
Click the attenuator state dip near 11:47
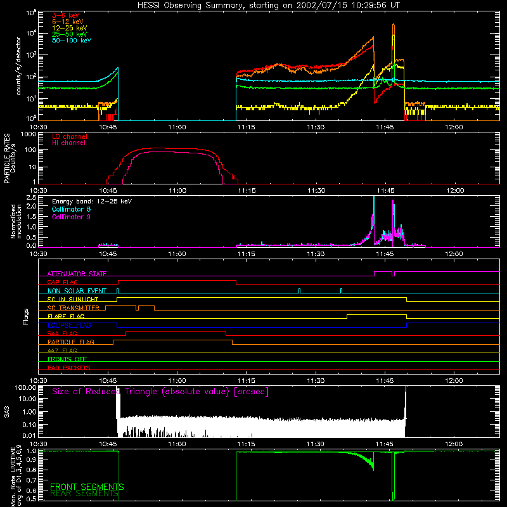click(x=393, y=274)
